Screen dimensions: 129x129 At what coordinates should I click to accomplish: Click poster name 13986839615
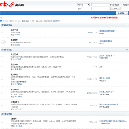pos(105,124)
